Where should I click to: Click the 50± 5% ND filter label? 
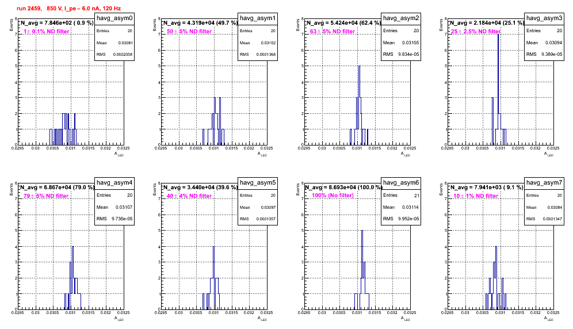pyautogui.click(x=189, y=32)
